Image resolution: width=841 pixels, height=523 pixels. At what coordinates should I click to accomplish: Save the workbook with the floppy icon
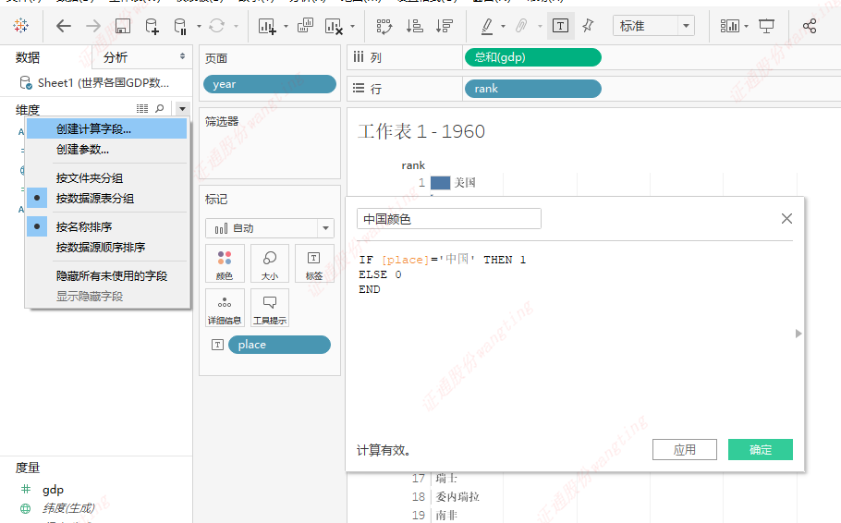pyautogui.click(x=123, y=26)
